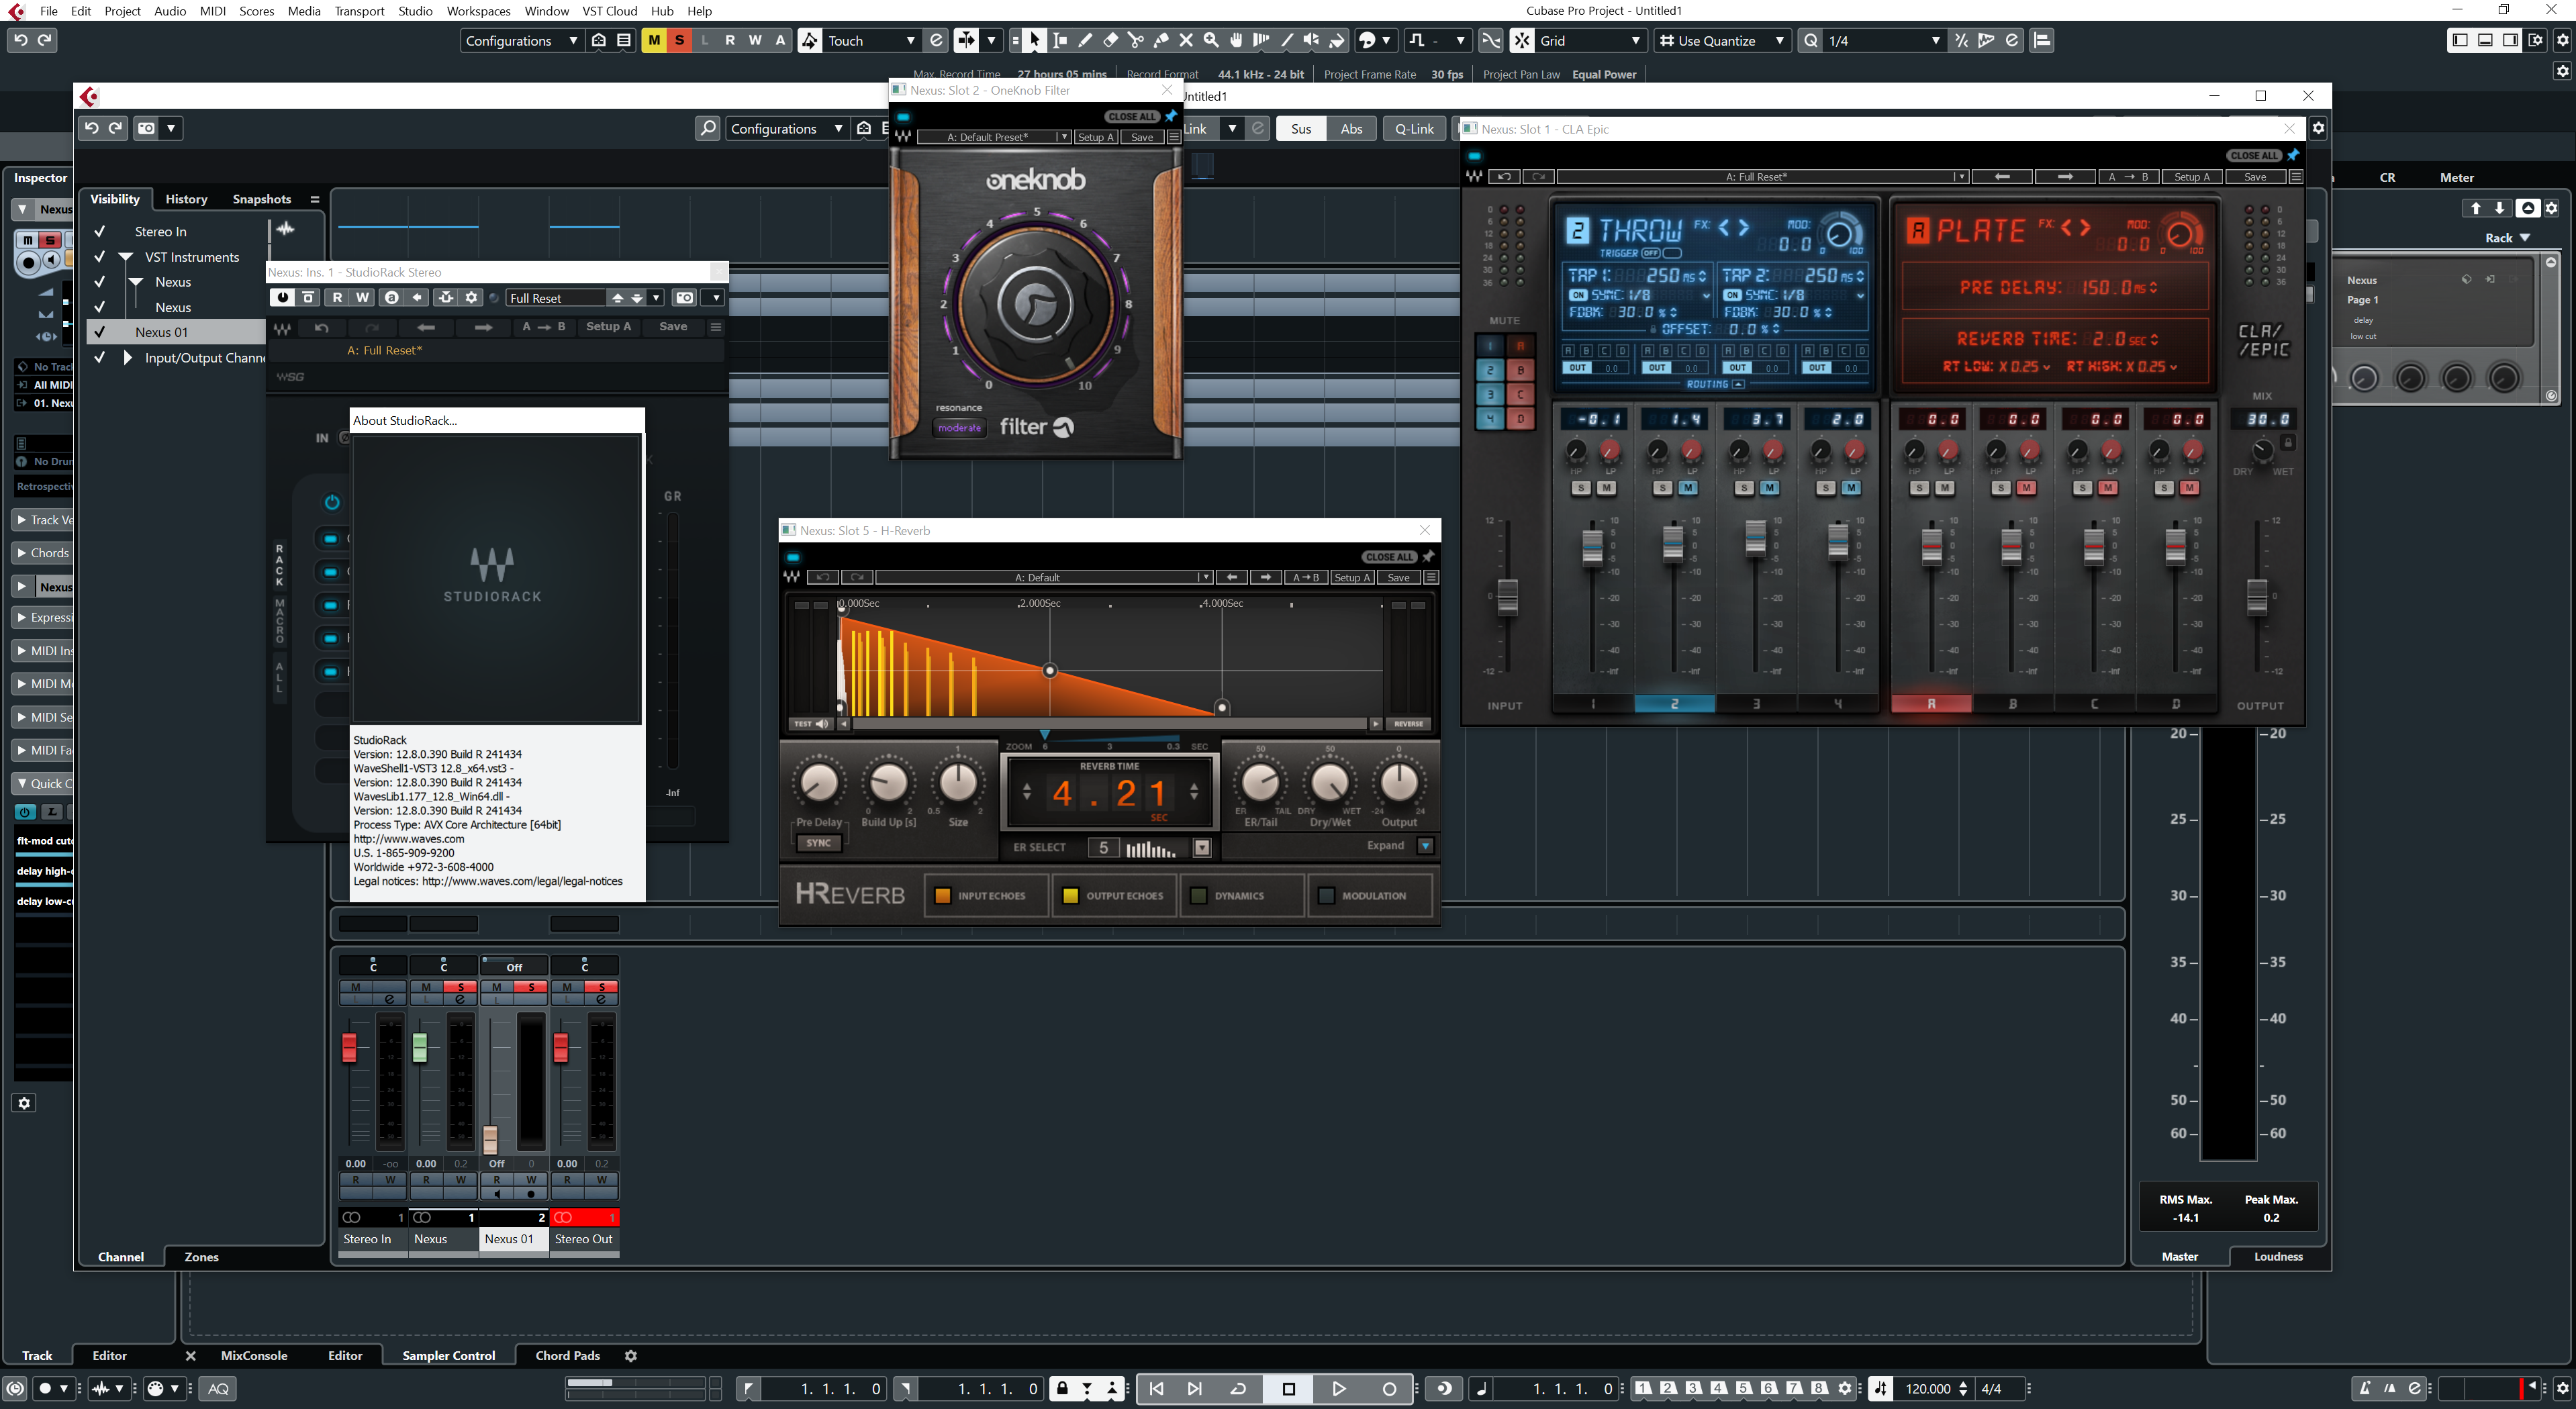Open the Touch automation mode dropdown
Image resolution: width=2576 pixels, height=1409 pixels.
[x=870, y=40]
